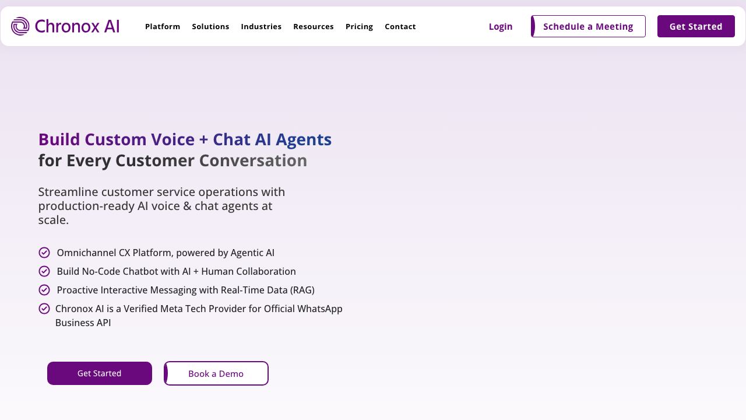Open the Platform menu
Viewport: 746px width, 420px height.
(x=163, y=26)
